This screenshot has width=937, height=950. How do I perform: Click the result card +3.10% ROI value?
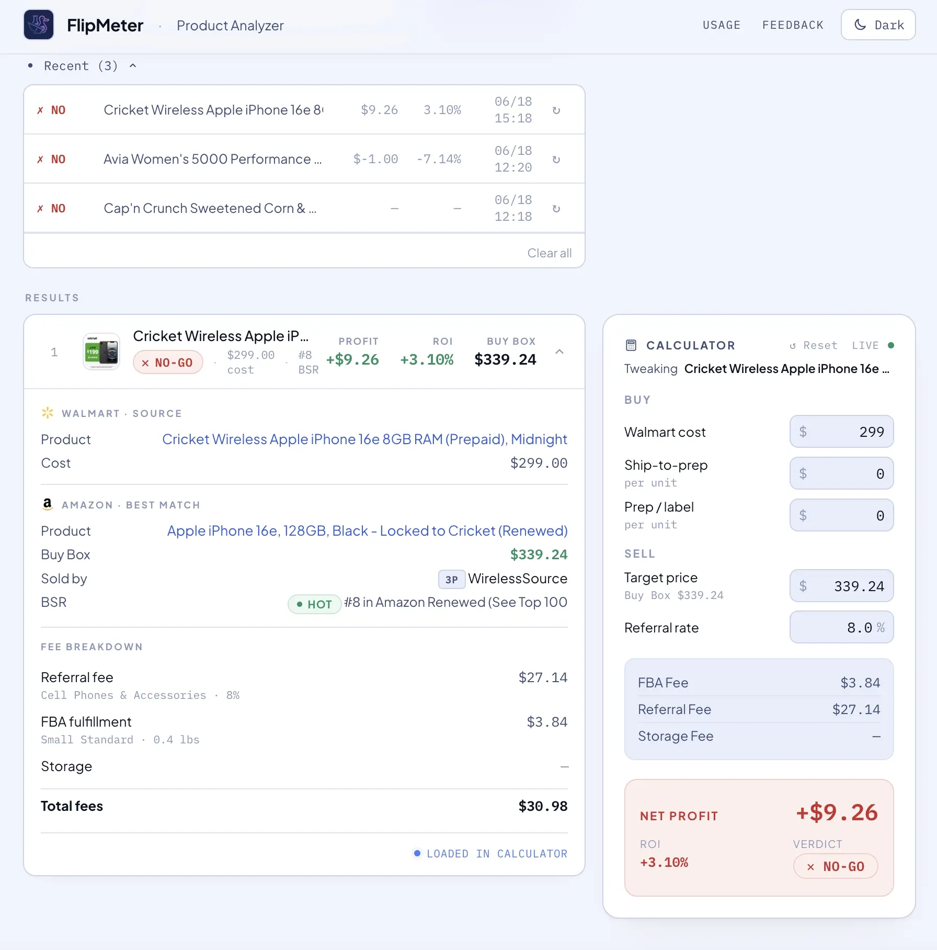click(x=427, y=359)
